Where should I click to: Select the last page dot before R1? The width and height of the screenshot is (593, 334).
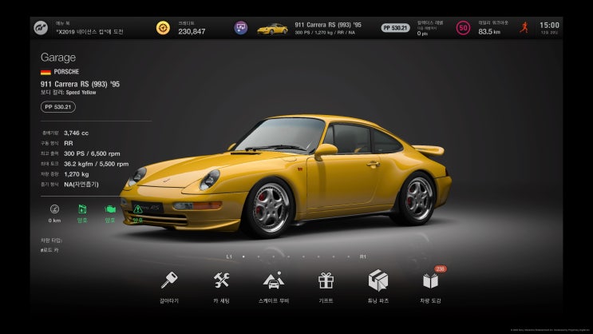[x=348, y=256]
